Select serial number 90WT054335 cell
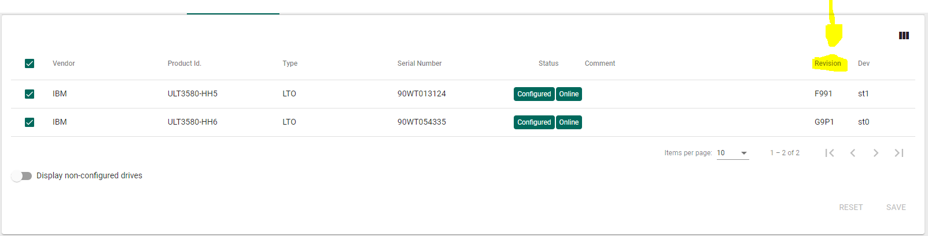928x236 pixels. pyautogui.click(x=422, y=122)
